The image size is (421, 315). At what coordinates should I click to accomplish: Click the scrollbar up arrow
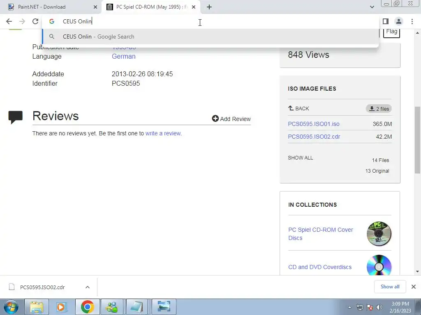[x=417, y=33]
